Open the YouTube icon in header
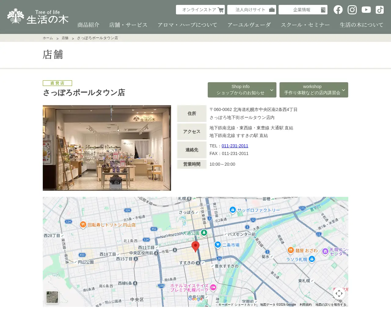 coord(366,10)
